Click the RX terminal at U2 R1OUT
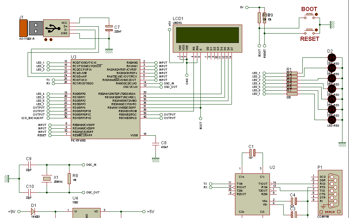349x218 pixels. (x=210, y=187)
